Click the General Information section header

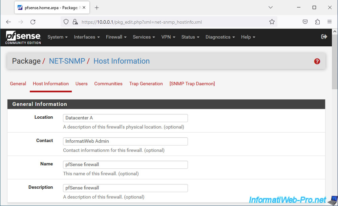coord(166,104)
